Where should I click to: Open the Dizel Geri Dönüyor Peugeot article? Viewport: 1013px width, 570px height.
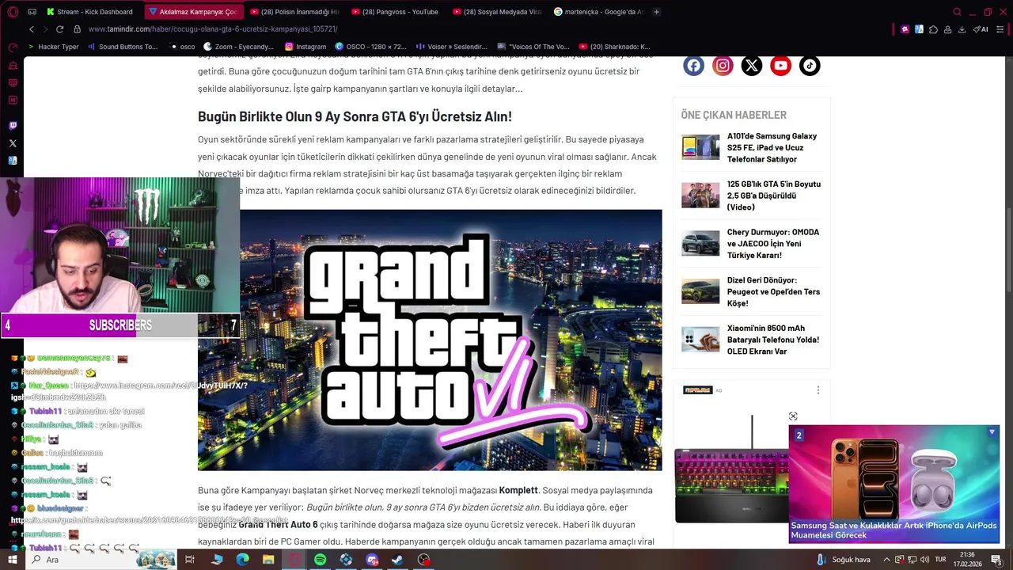click(x=773, y=291)
